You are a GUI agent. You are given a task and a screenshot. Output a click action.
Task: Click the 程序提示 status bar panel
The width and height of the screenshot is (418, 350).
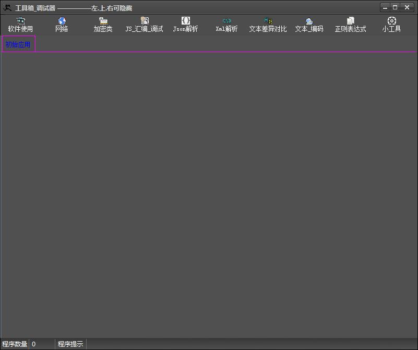click(70, 344)
